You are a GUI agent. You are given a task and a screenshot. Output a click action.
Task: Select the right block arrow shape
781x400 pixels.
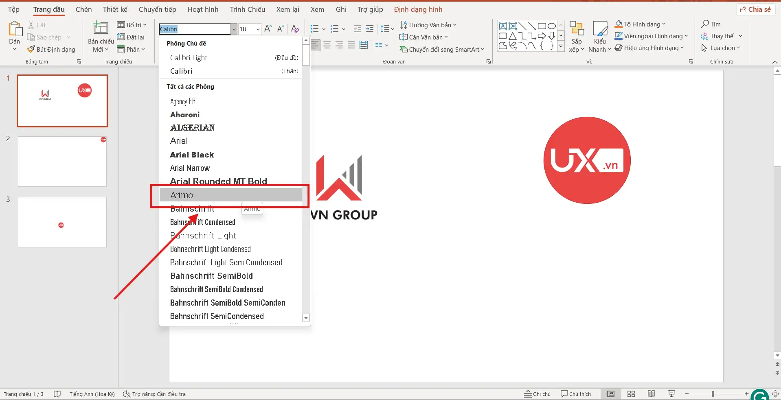coord(542,36)
